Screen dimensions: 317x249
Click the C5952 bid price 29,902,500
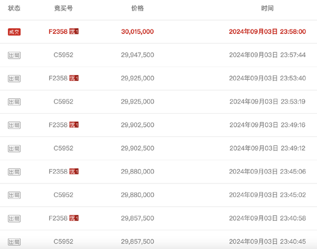(x=137, y=148)
